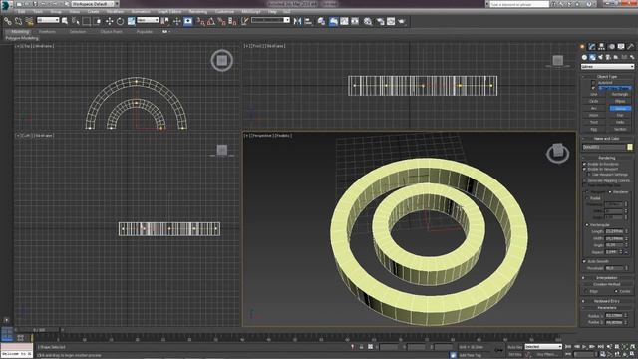This screenshot has width=638, height=359.
Task: Toggle Generate Mapping Coords checkbox
Action: (x=585, y=180)
